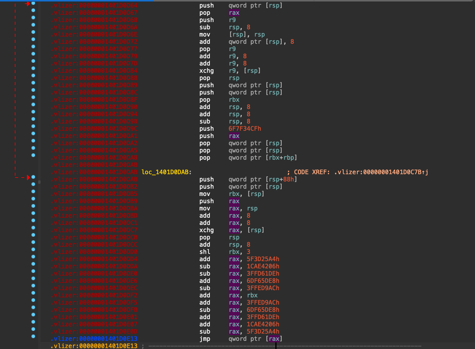Select the operand rax, rbx of add
475x349 pixels.
(243, 295)
